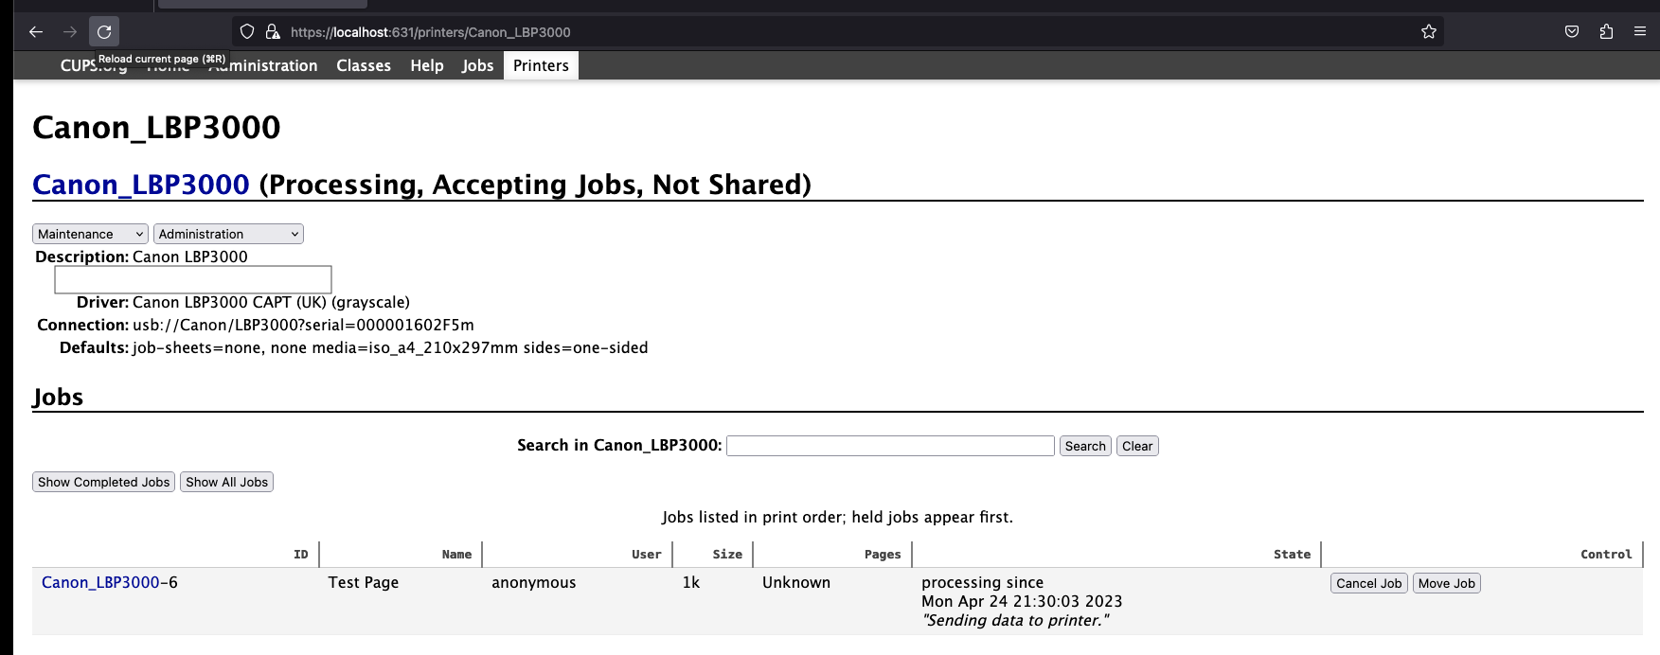The image size is (1660, 655).
Task: Reload the current page
Action: pyautogui.click(x=104, y=32)
